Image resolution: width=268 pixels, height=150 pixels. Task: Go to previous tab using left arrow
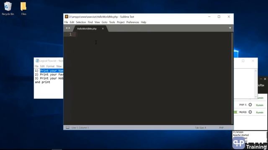(67, 28)
